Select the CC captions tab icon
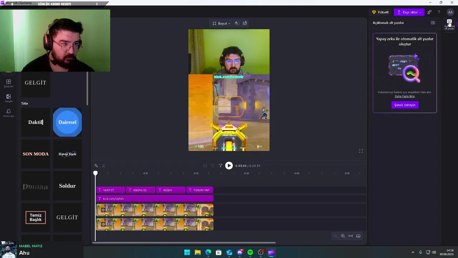 (449, 24)
